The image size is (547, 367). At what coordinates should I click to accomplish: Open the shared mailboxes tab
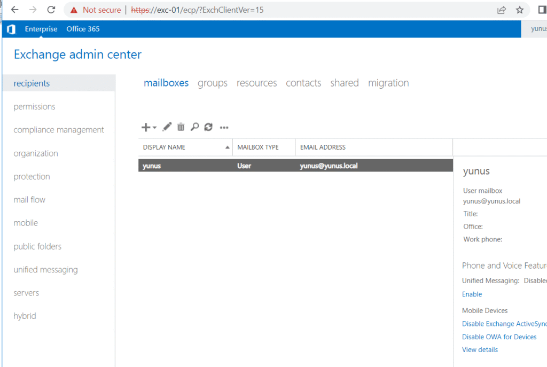(344, 83)
